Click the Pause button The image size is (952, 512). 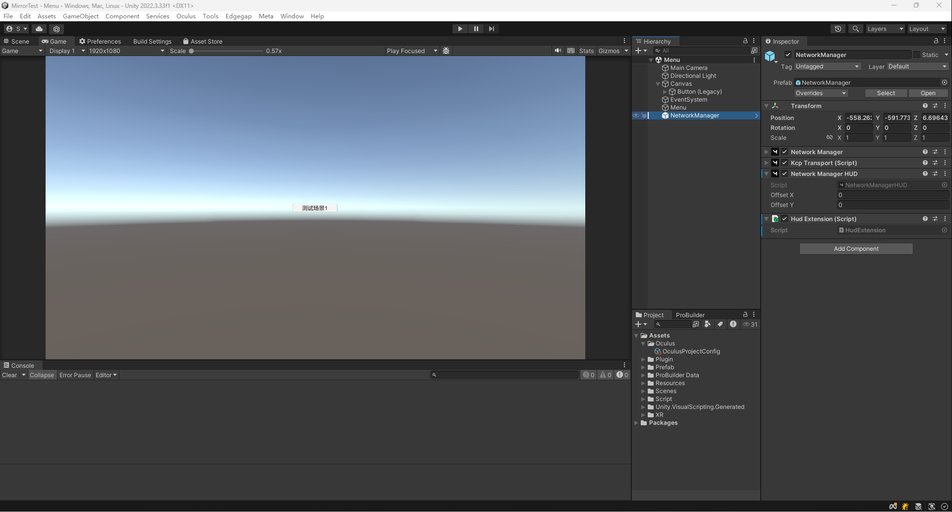click(476, 29)
